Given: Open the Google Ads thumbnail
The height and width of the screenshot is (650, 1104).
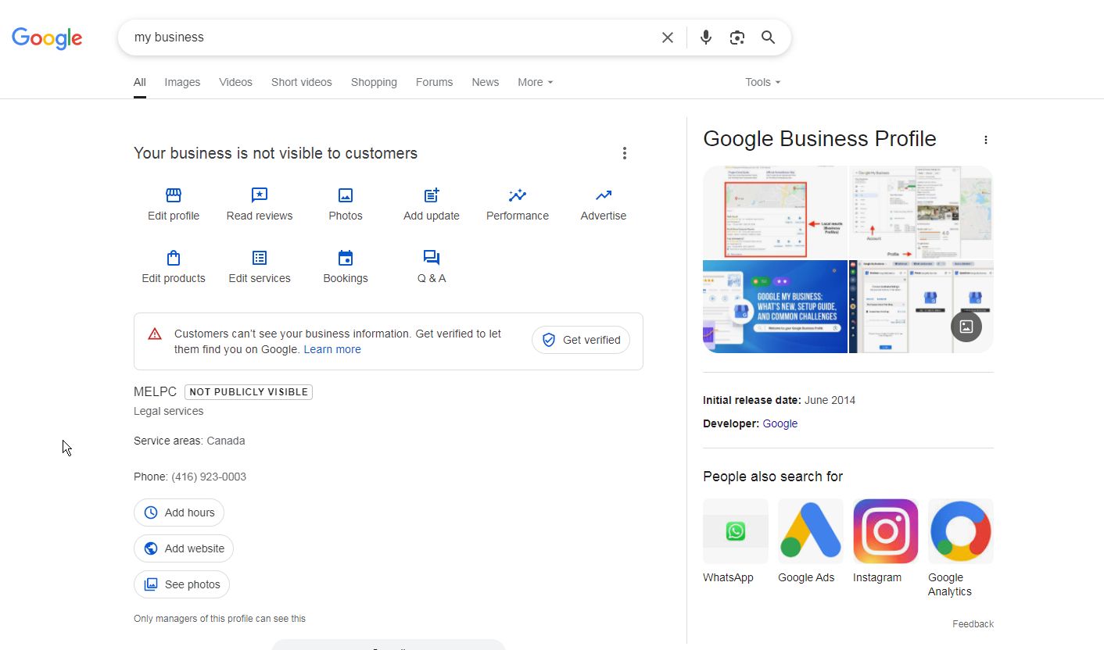Looking at the screenshot, I should 810,531.
